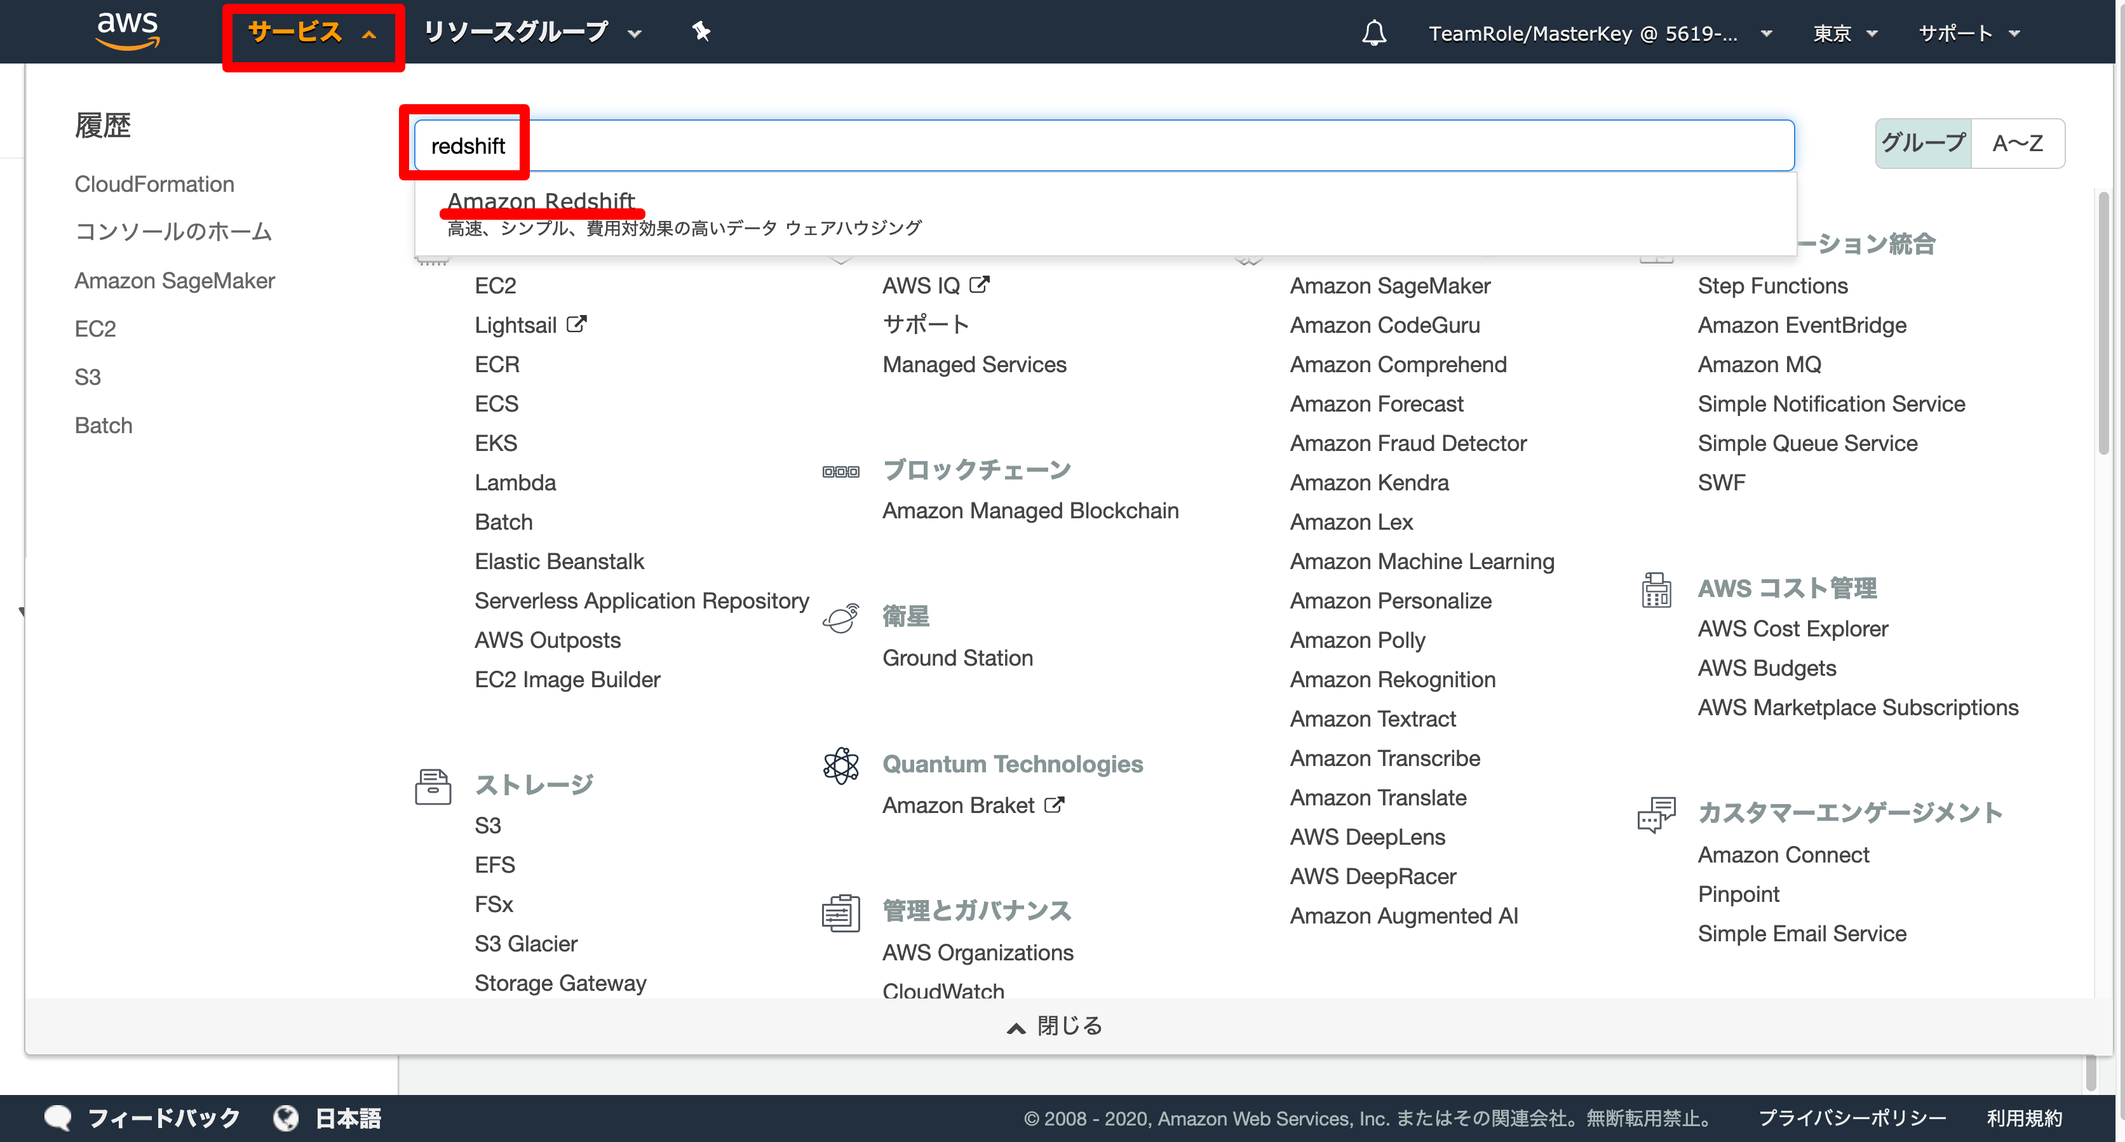Image resolution: width=2125 pixels, height=1142 pixels.
Task: Click the customer engagement icon
Action: (1656, 815)
